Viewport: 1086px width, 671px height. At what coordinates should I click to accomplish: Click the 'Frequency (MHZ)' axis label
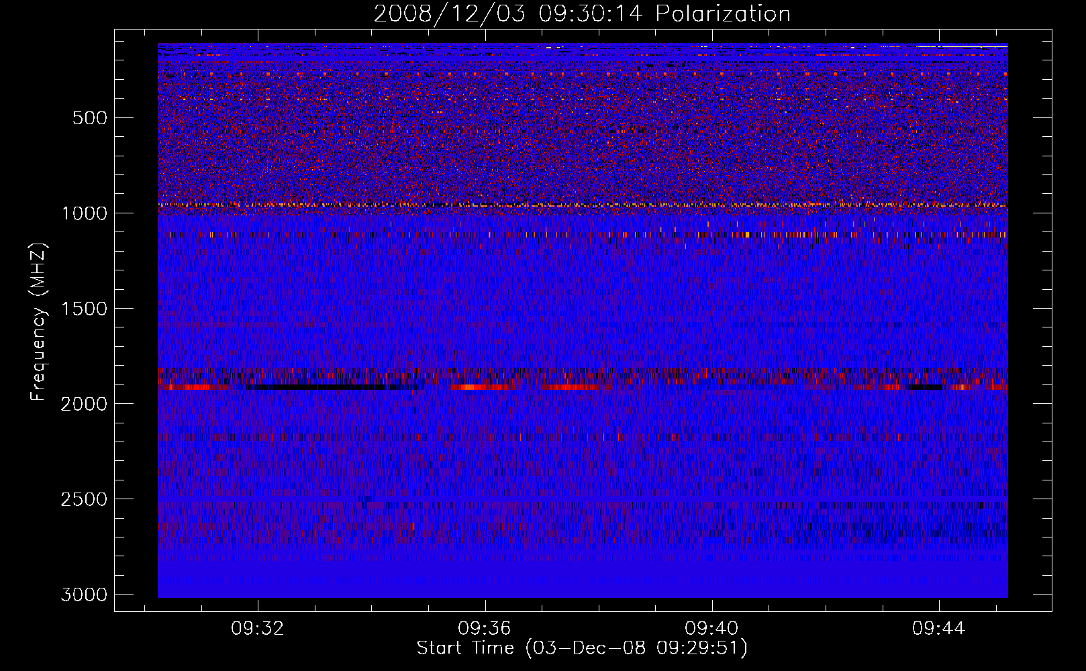pyautogui.click(x=39, y=322)
